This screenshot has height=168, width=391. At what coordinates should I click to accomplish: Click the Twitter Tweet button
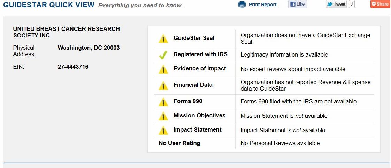click(336, 4)
